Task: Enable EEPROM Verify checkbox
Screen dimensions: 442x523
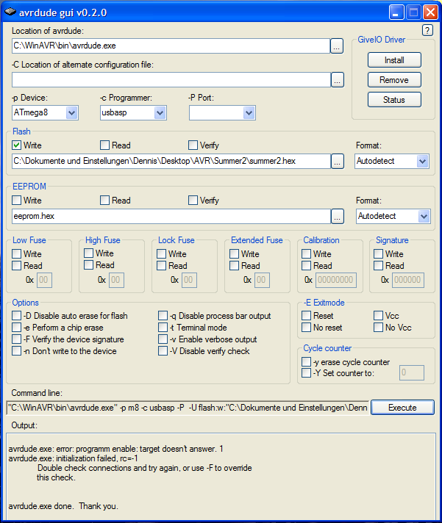Action: (193, 200)
